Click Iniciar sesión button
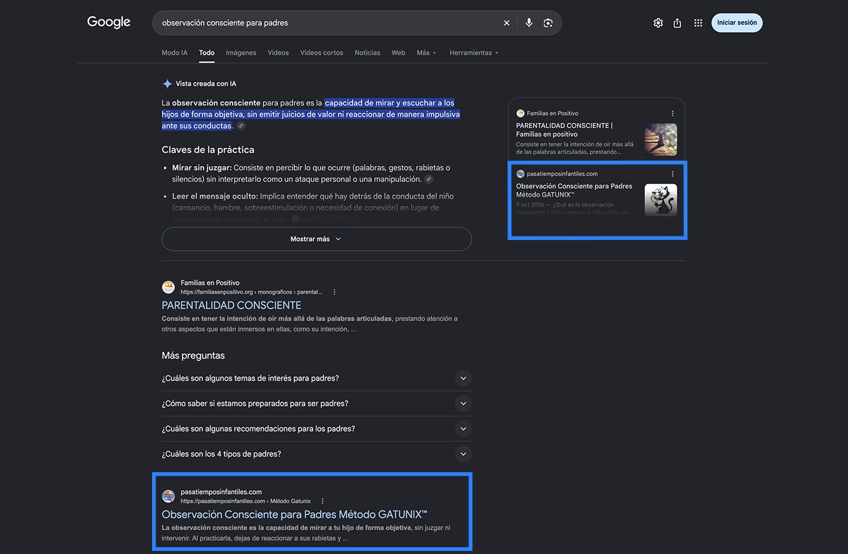 737,23
